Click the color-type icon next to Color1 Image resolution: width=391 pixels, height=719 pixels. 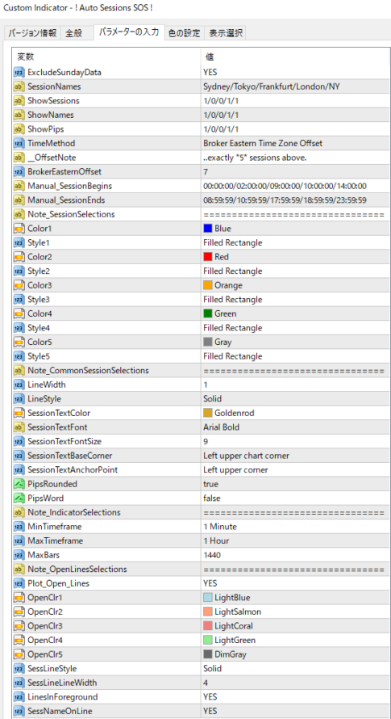19,229
